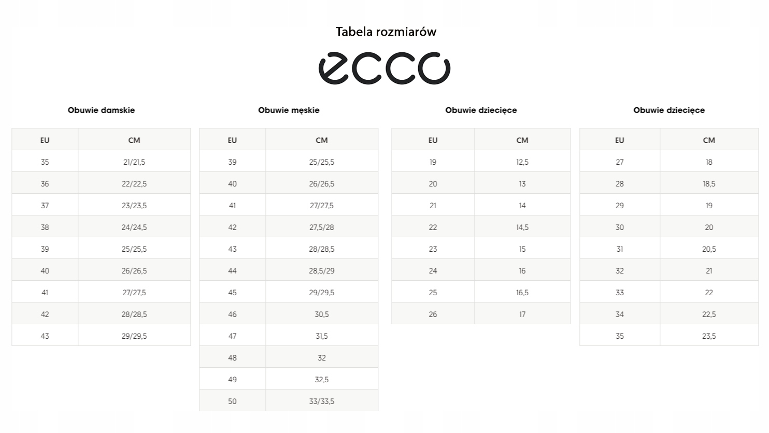Screen dimensions: 769x433
Task: Click the 30,5 cm value
Action: pyautogui.click(x=321, y=314)
